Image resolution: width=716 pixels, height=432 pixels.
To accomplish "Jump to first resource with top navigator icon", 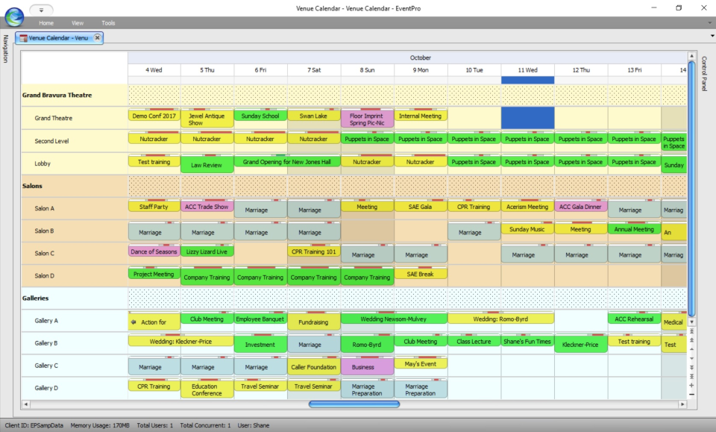I will (x=692, y=331).
